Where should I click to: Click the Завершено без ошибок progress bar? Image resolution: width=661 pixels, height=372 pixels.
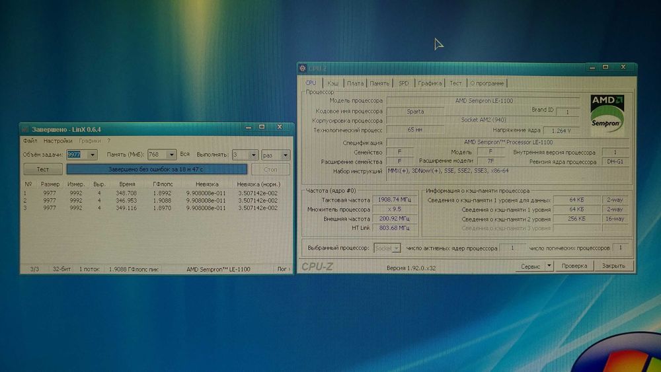click(157, 169)
